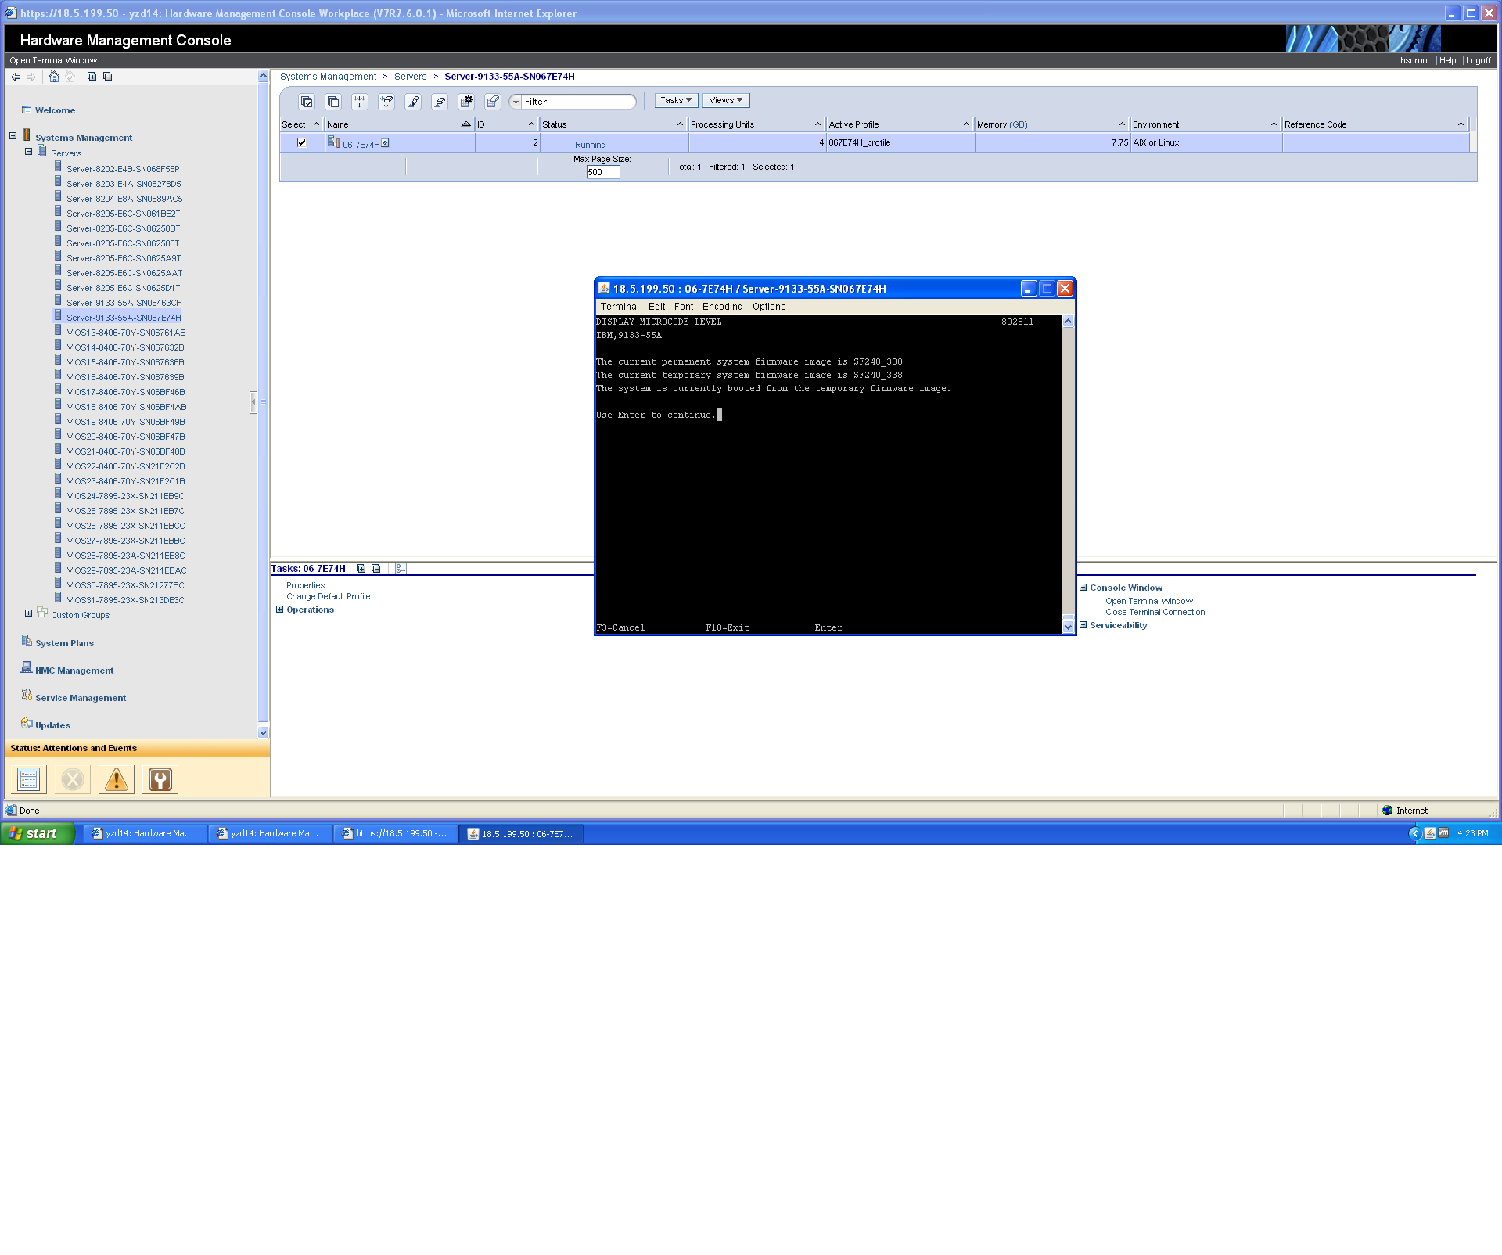This screenshot has height=1255, width=1502.
Task: Open Service Management in navigation
Action: pyautogui.click(x=81, y=698)
